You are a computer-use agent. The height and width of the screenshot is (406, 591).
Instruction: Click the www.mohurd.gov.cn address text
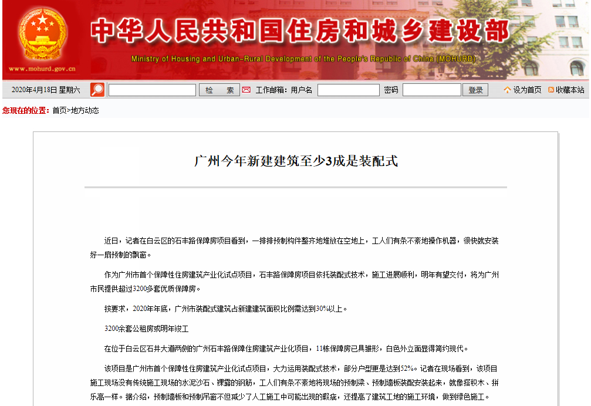tap(42, 69)
